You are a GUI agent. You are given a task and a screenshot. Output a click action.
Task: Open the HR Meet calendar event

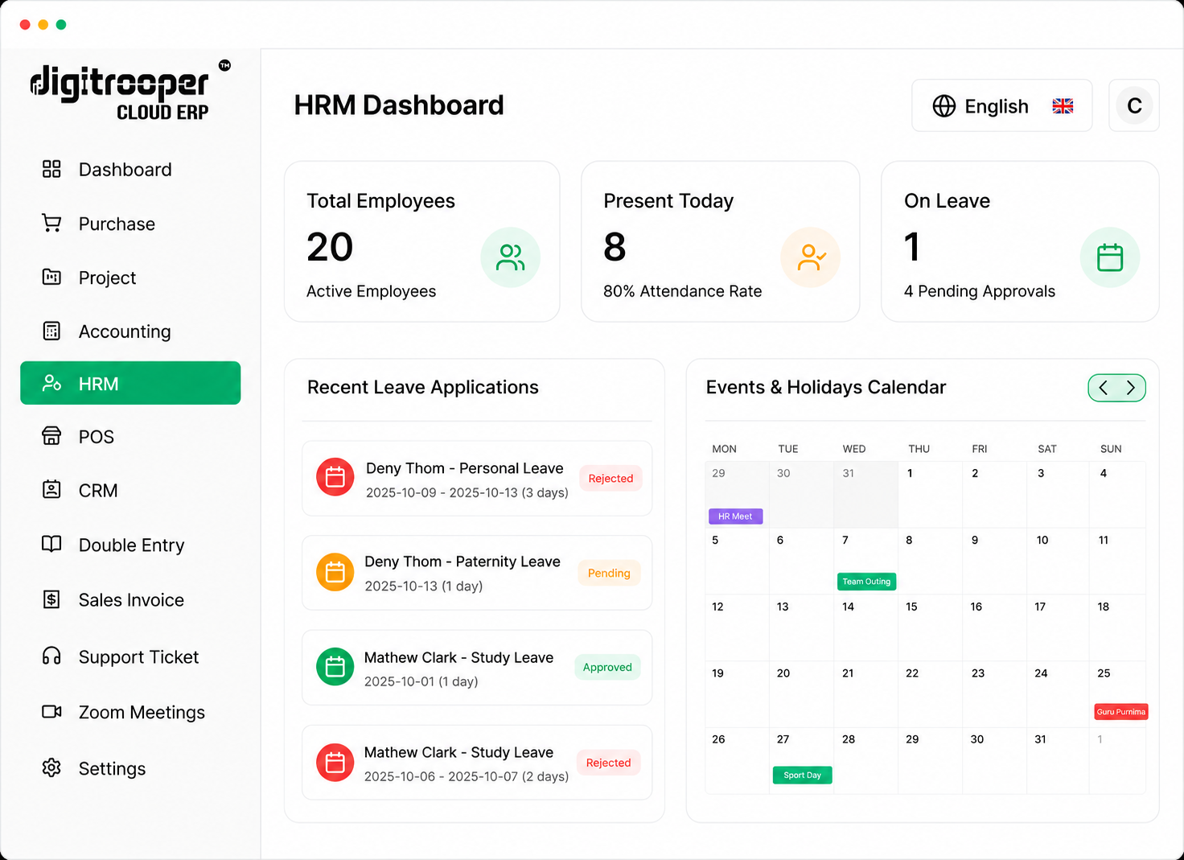[x=735, y=516]
